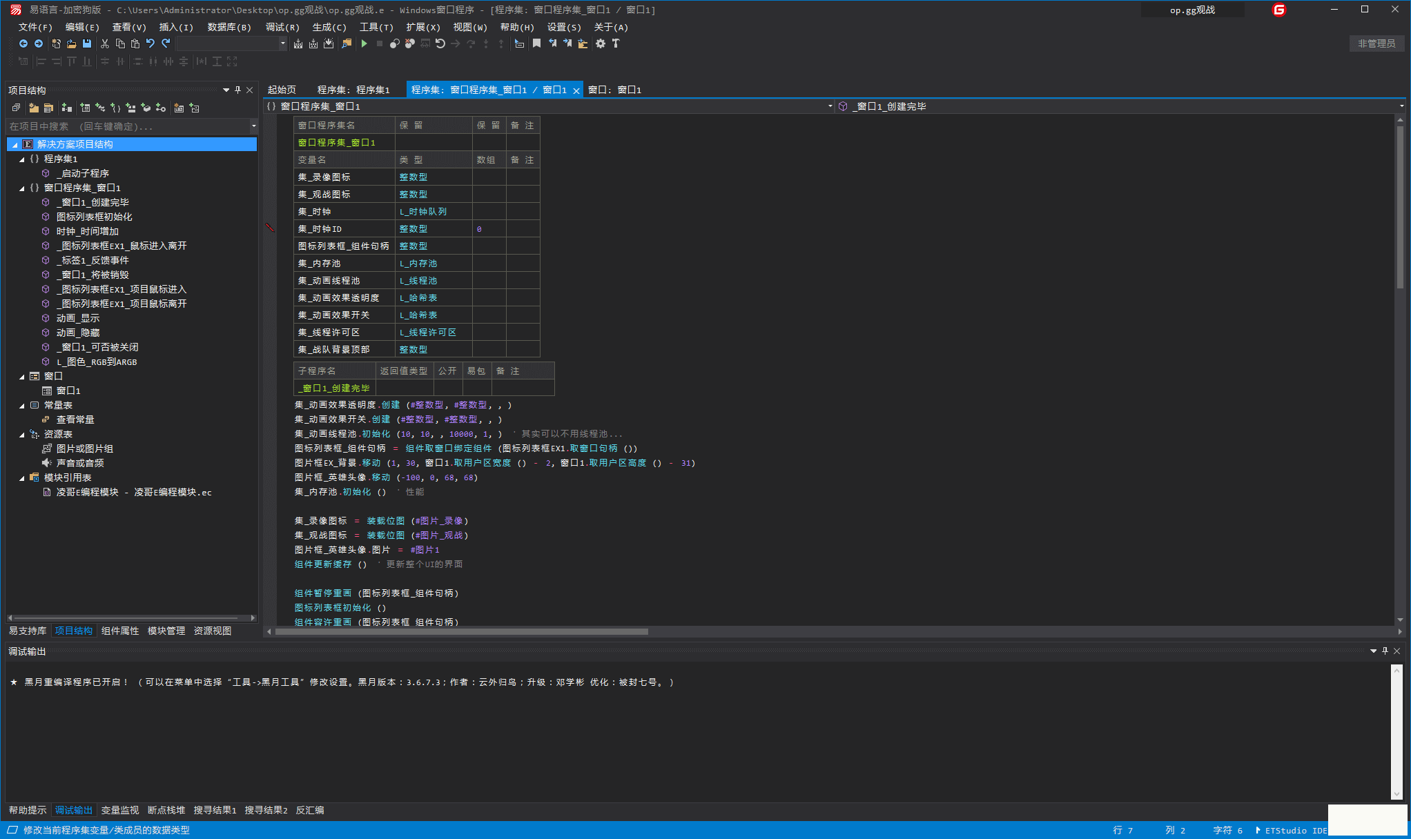Click the navigate forward arrow icon
The height and width of the screenshot is (839, 1411).
coord(39,43)
